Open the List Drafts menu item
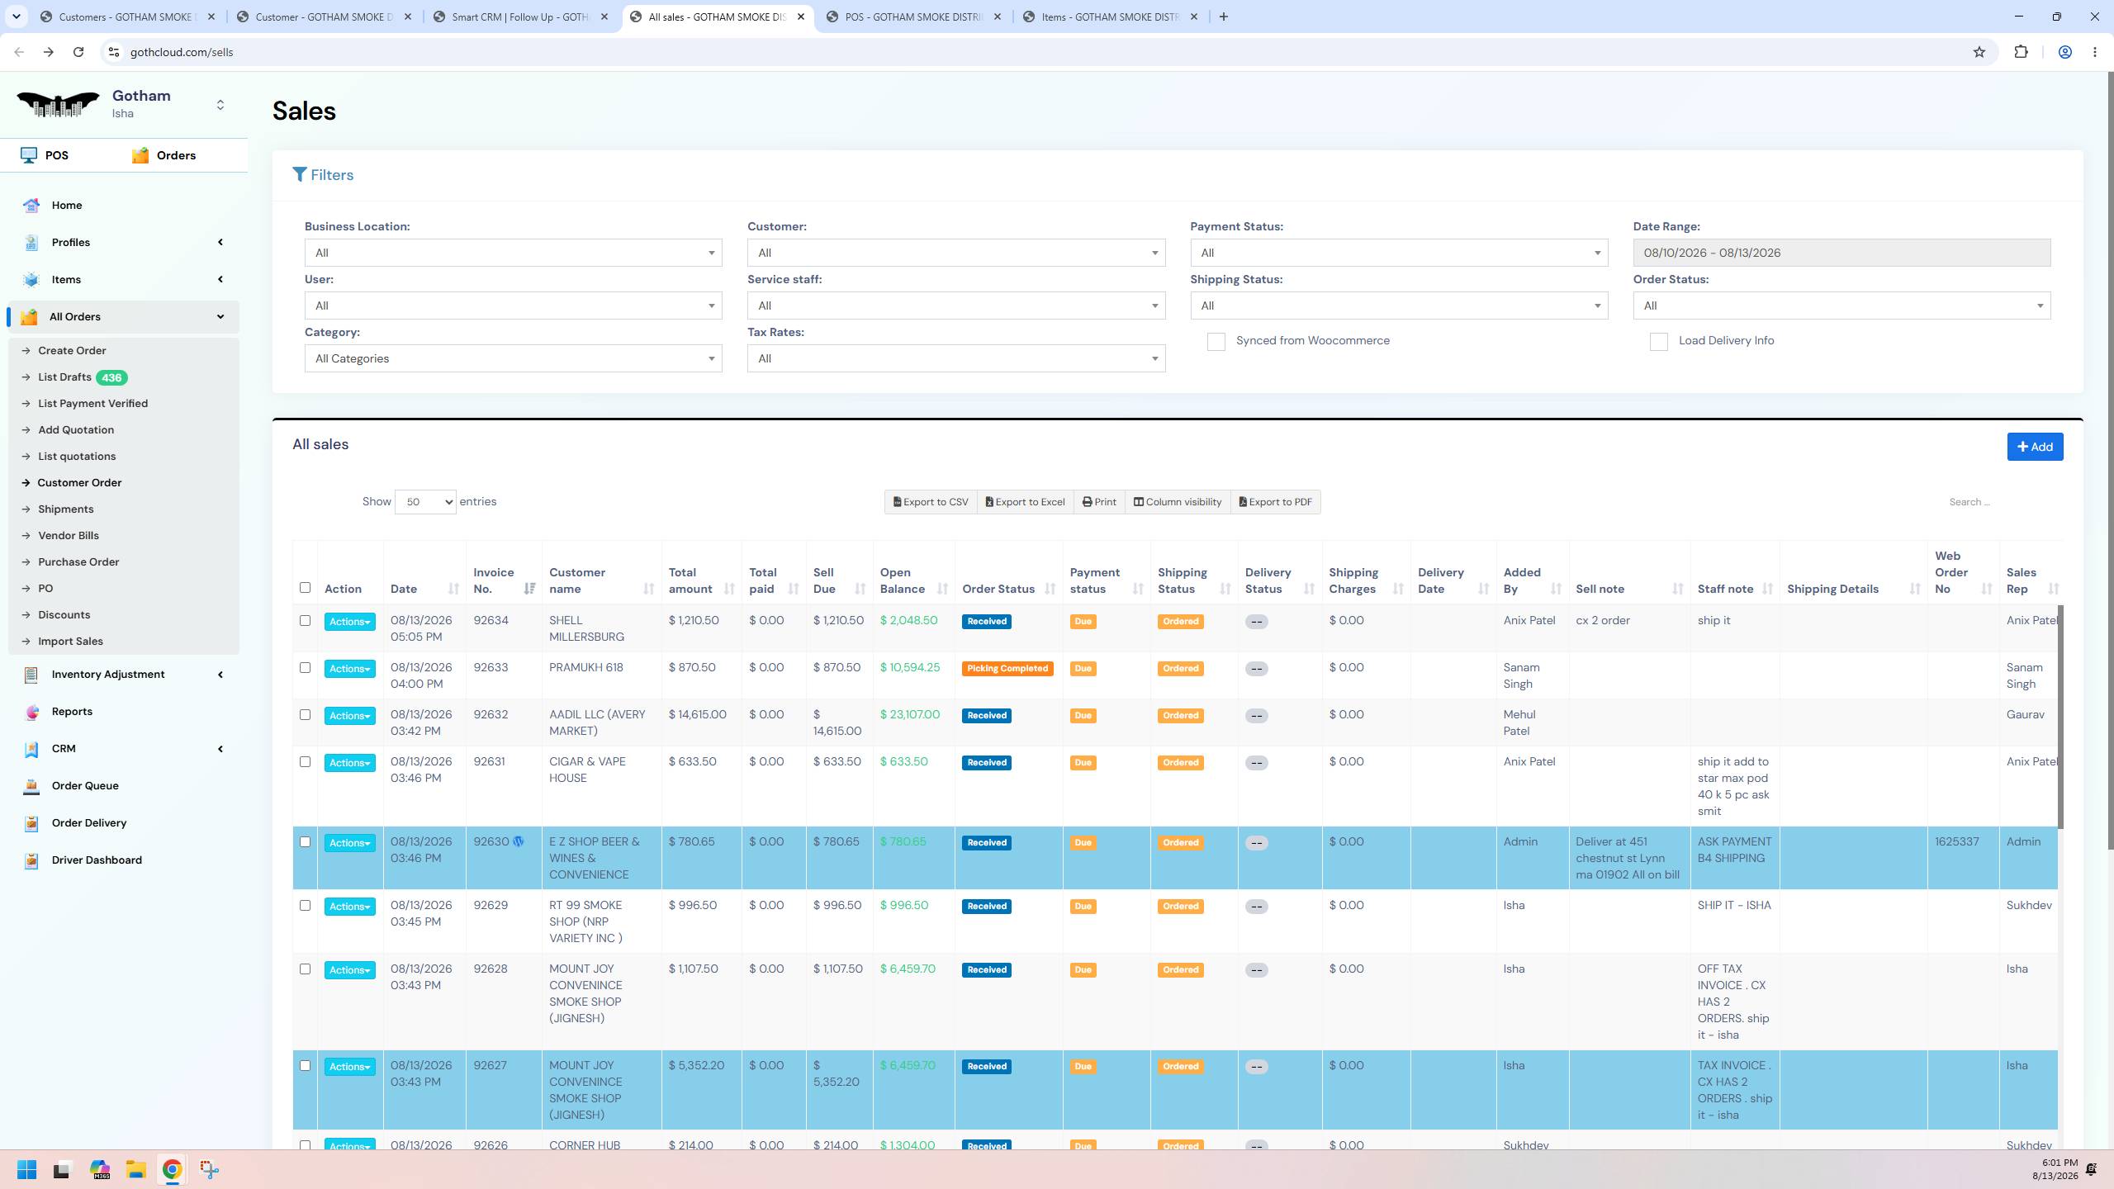The image size is (2114, 1189). (x=64, y=377)
